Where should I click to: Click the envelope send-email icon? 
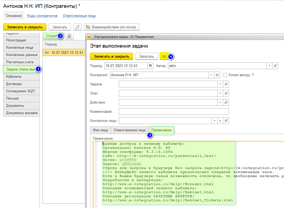pyautogui.click(x=164, y=56)
